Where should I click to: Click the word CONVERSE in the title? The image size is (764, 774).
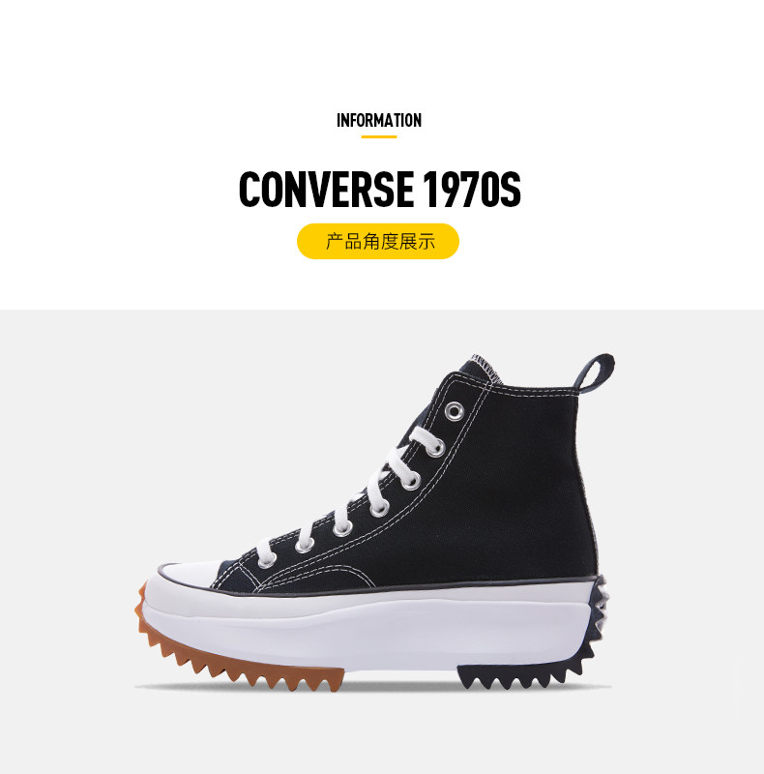326,189
